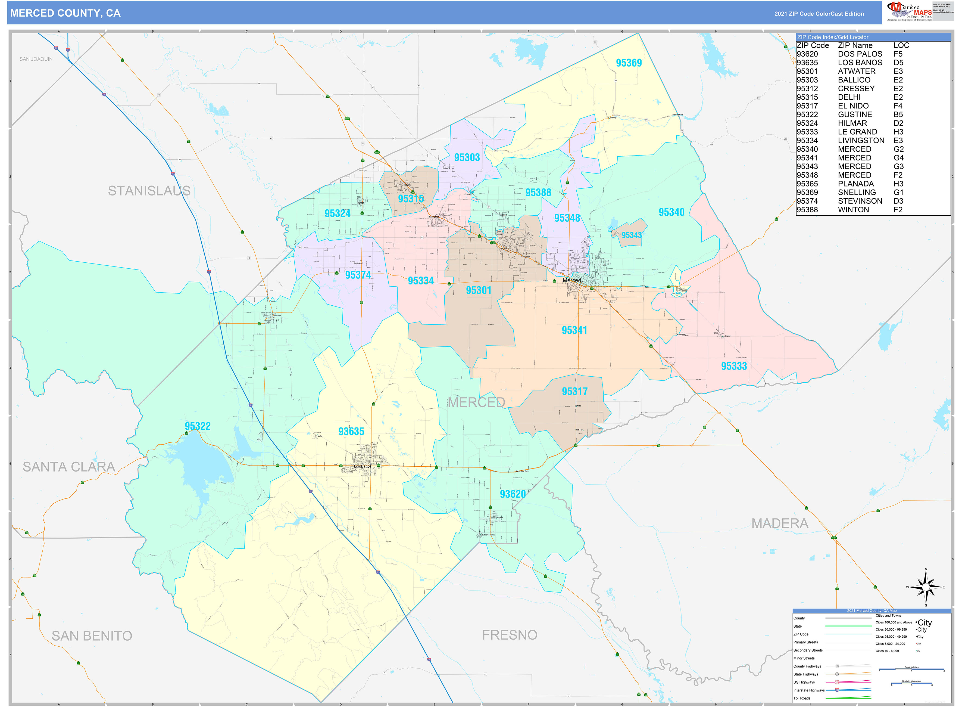
Task: Click the 95317 ZIP label on the map
Action: point(574,392)
